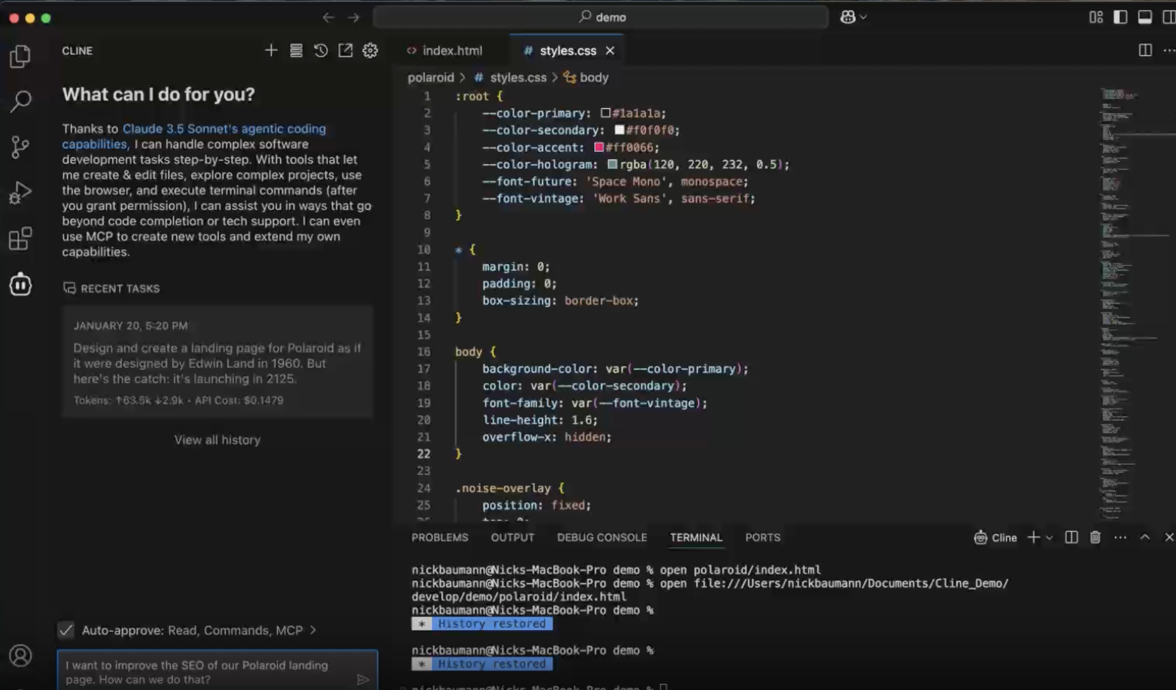Click the first History restored terminal badge
Image resolution: width=1176 pixels, height=690 pixels.
tap(482, 623)
